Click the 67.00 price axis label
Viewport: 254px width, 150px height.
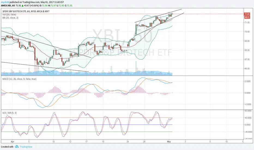pyautogui.click(x=247, y=59)
